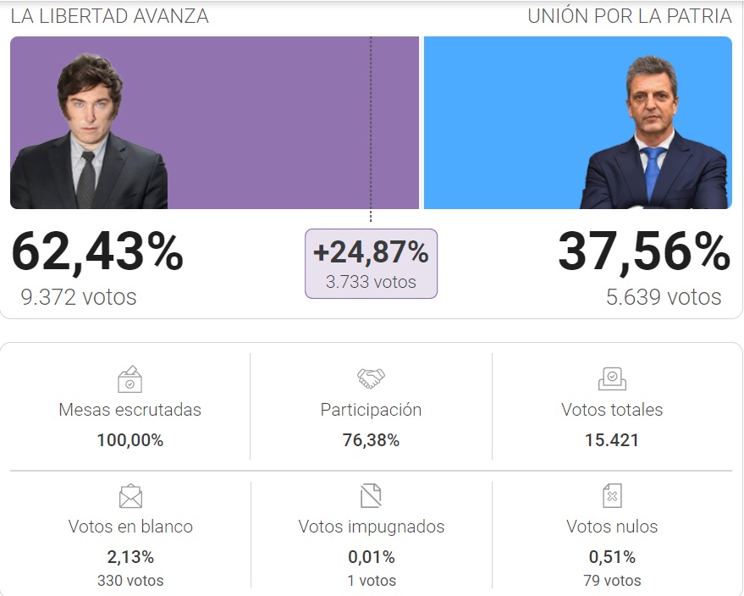Click the Votos impugnados document icon

coord(371,495)
